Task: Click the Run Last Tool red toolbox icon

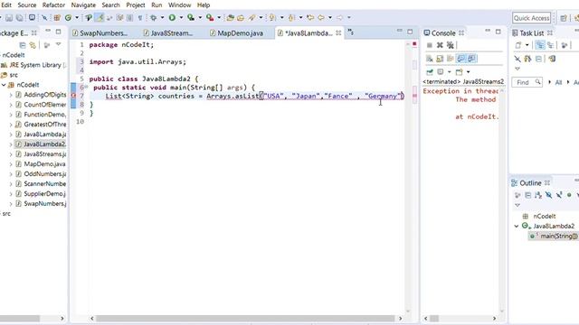Action: [210, 17]
